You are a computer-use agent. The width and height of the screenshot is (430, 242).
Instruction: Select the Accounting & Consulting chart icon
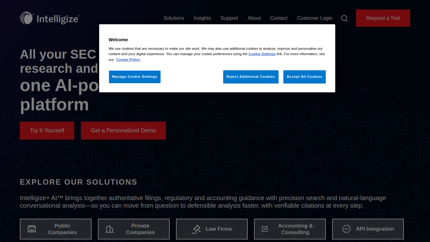265,229
